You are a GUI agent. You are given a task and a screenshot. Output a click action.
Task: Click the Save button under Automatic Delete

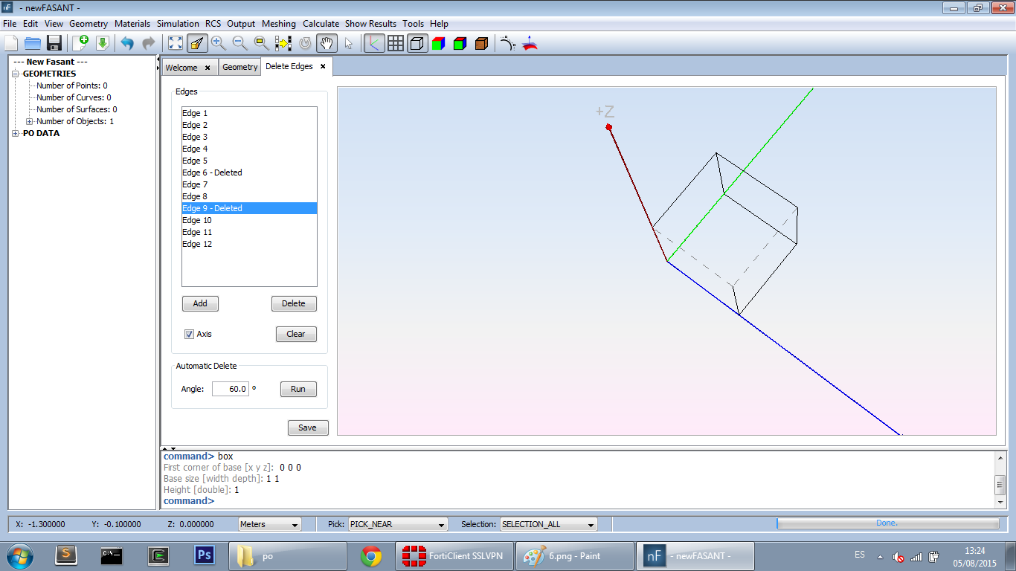[x=308, y=428]
